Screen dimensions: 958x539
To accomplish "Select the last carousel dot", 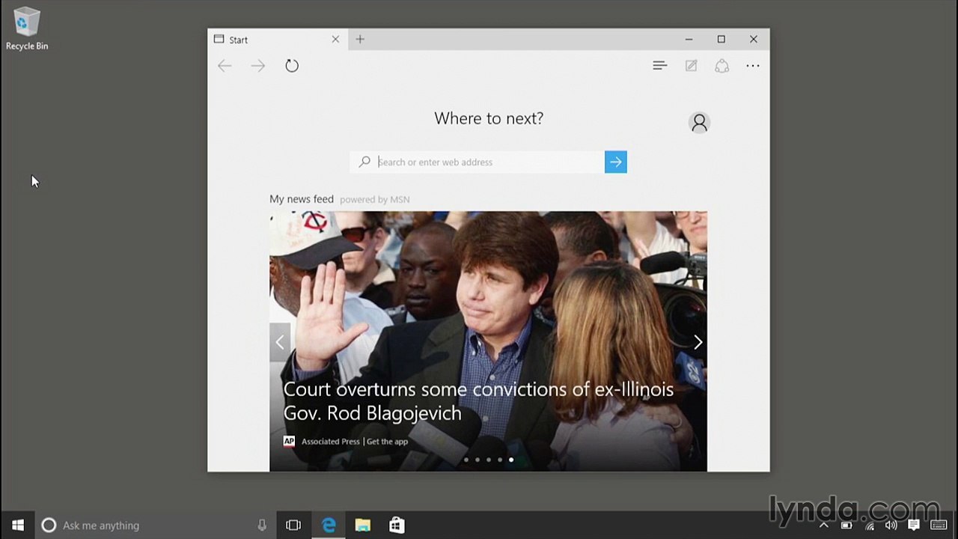I will click(511, 460).
